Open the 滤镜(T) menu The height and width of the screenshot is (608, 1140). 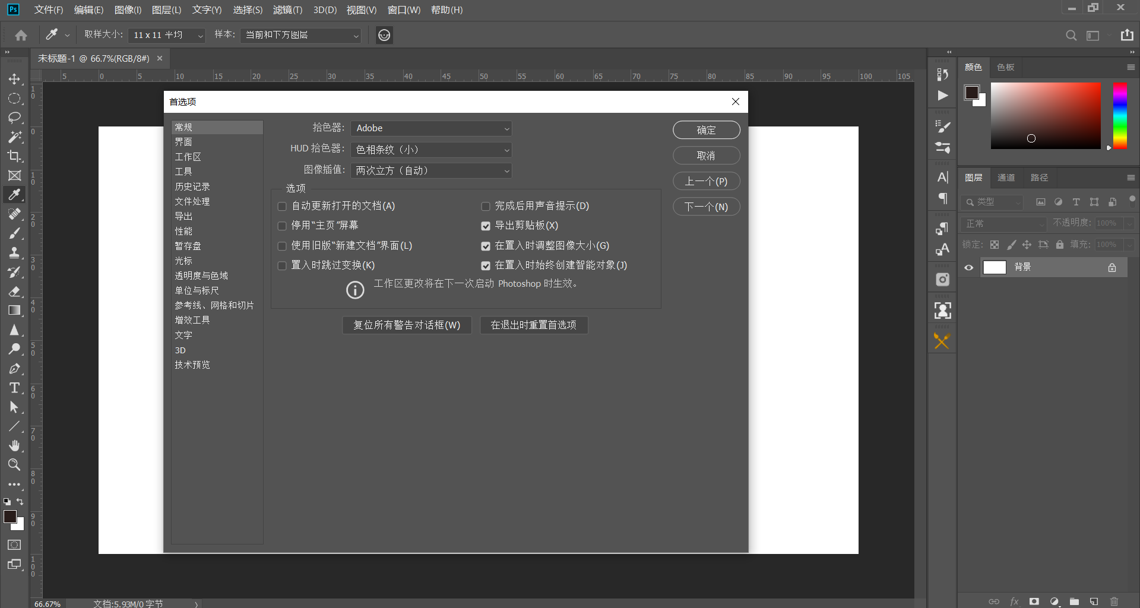coord(287,10)
